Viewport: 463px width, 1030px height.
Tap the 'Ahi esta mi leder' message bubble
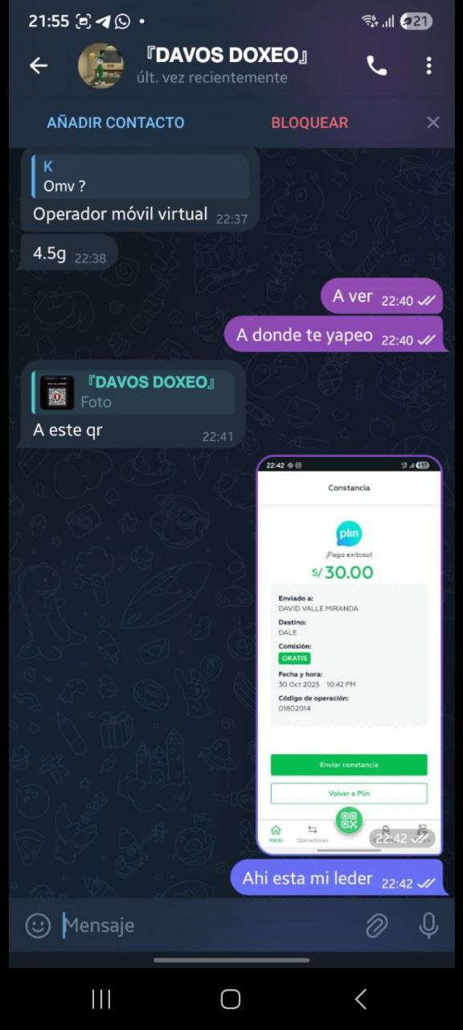tap(338, 877)
